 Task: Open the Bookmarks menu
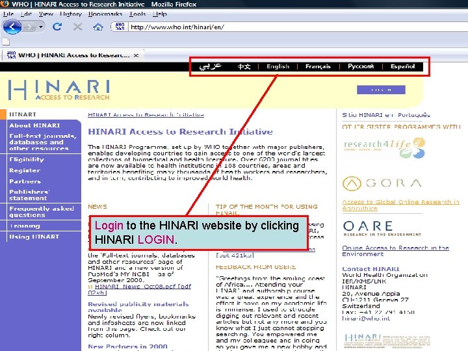tap(105, 14)
